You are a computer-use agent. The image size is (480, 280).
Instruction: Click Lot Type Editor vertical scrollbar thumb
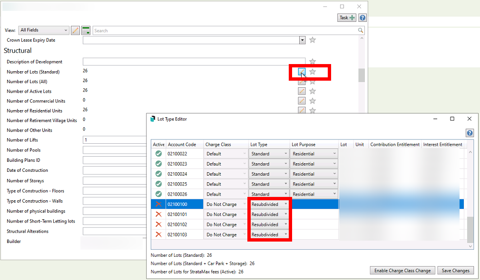point(470,230)
